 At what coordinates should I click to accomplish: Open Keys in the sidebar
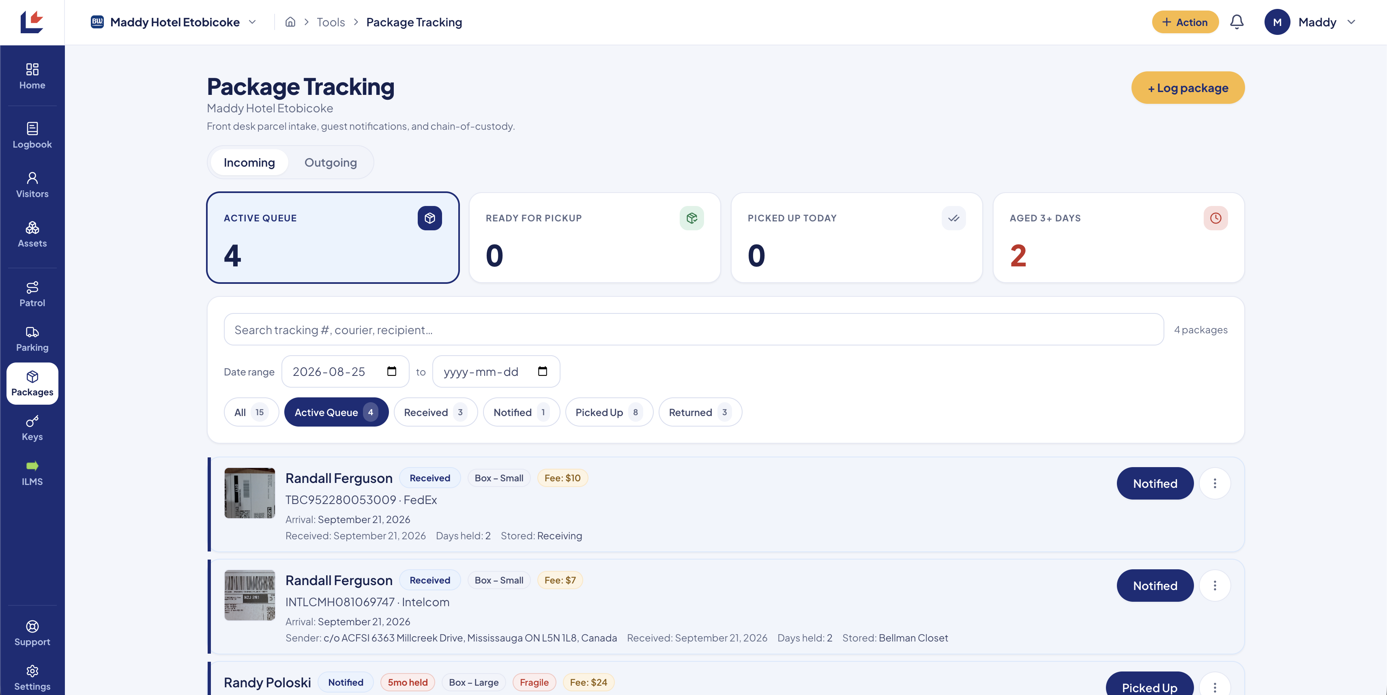coord(32,428)
